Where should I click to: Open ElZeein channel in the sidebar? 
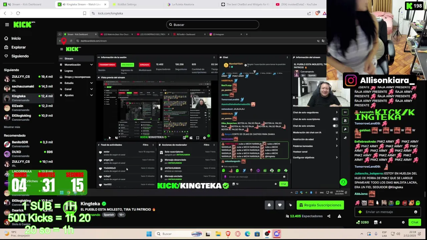click(28, 108)
